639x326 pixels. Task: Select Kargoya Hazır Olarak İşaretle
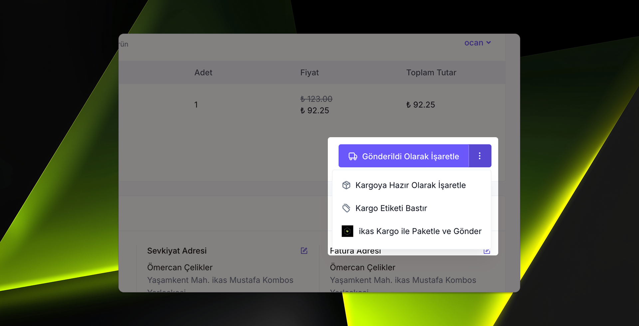click(410, 185)
